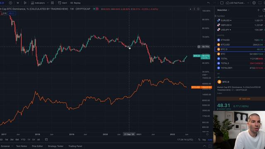This screenshot has height=149, width=265.
Task: Open the go to date calendar icon
Action: coord(46,139)
